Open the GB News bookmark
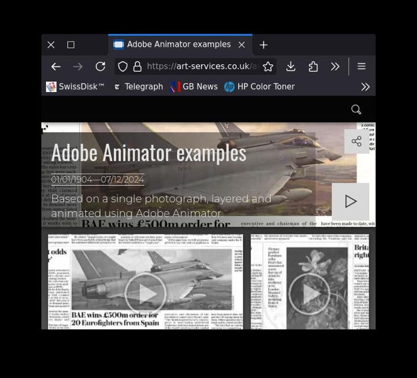 pos(194,87)
